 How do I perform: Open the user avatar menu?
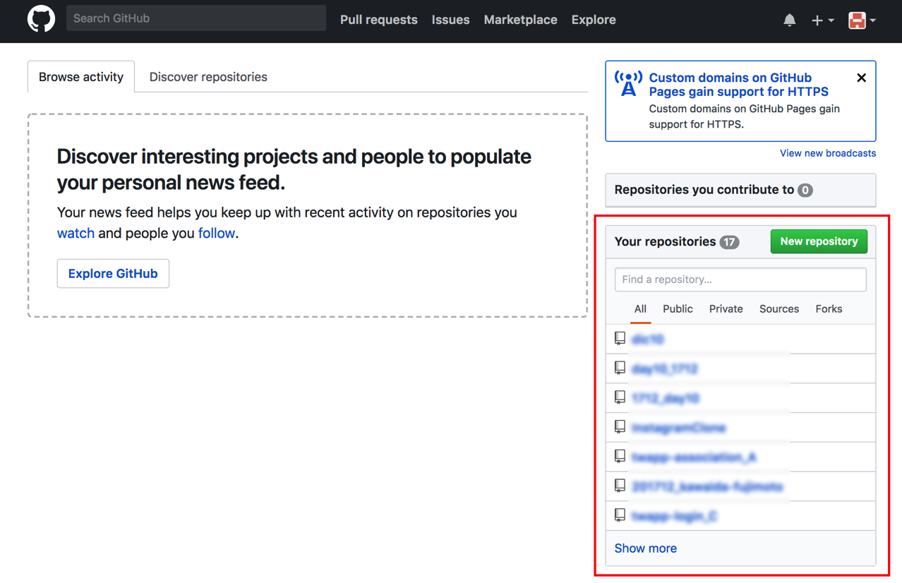862,20
